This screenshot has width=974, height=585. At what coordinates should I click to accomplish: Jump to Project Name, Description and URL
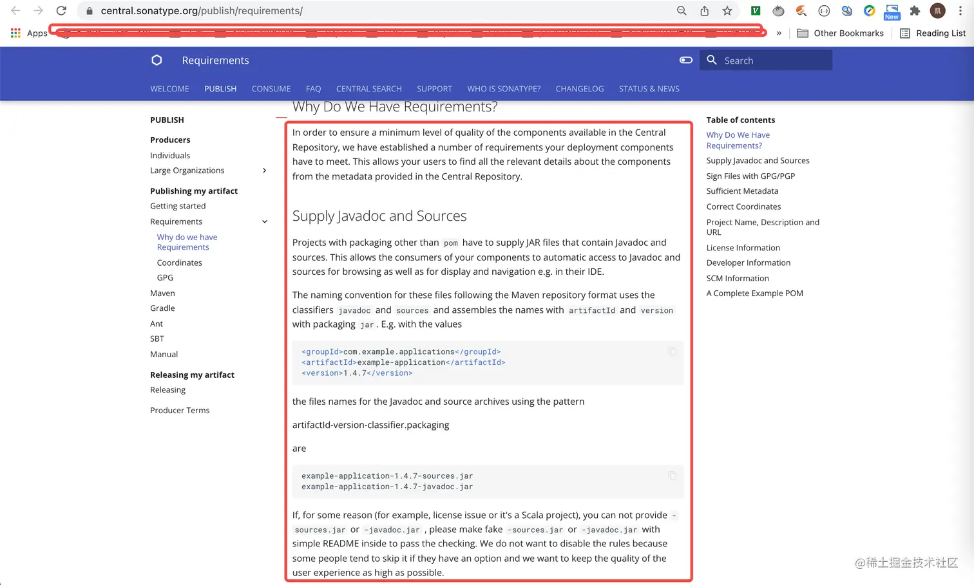coord(763,227)
